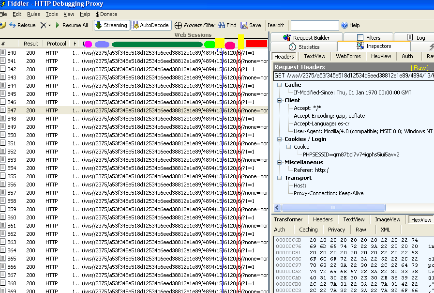Click the session icon for row 852
The image size is (434, 293).
pos(3,151)
